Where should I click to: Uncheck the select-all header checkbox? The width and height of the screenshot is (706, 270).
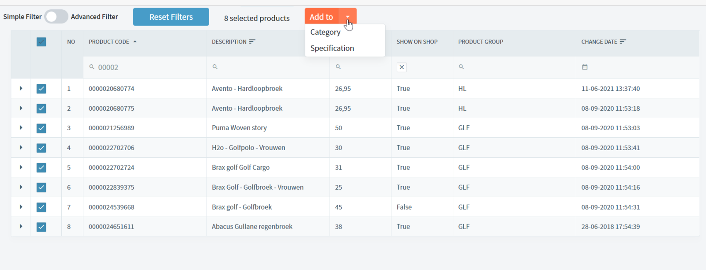41,42
